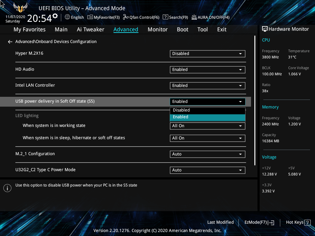The height and width of the screenshot is (236, 315).
Task: Open the Exit tab
Action: (x=222, y=29)
